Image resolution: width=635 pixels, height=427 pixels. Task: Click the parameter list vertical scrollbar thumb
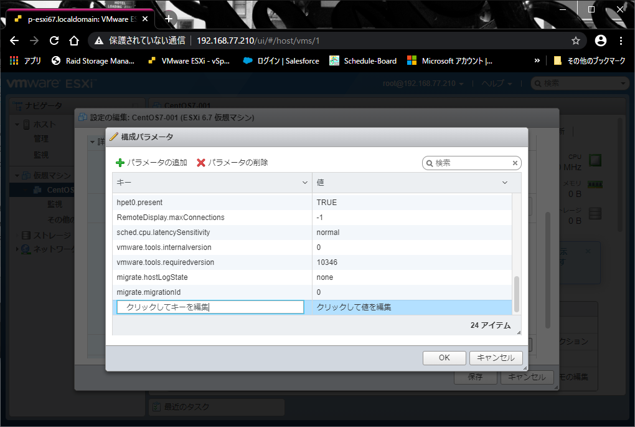pos(516,294)
